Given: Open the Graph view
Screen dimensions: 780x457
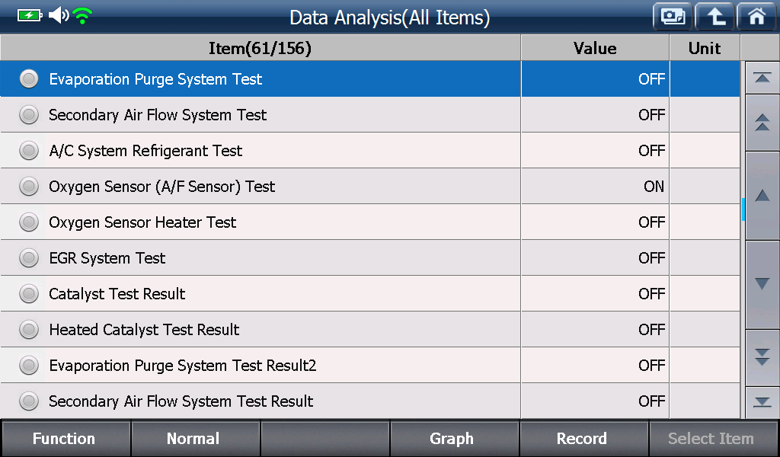Looking at the screenshot, I should [x=452, y=438].
